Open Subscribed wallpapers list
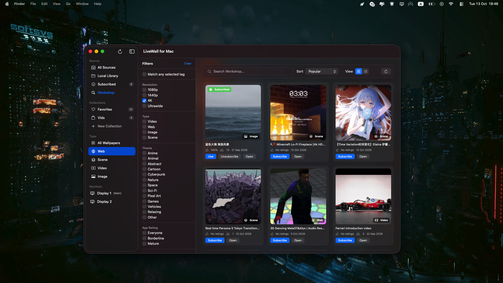Image resolution: width=503 pixels, height=283 pixels. [x=112, y=84]
